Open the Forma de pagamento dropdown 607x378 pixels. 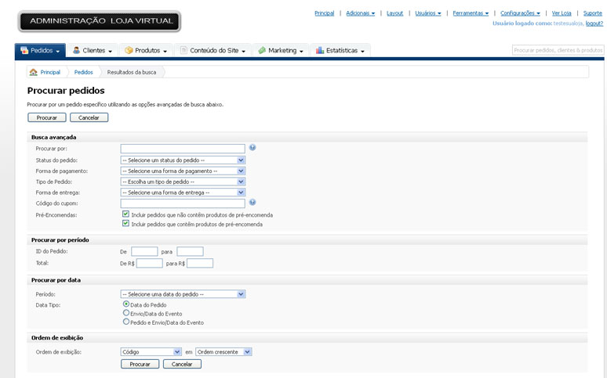tap(183, 171)
